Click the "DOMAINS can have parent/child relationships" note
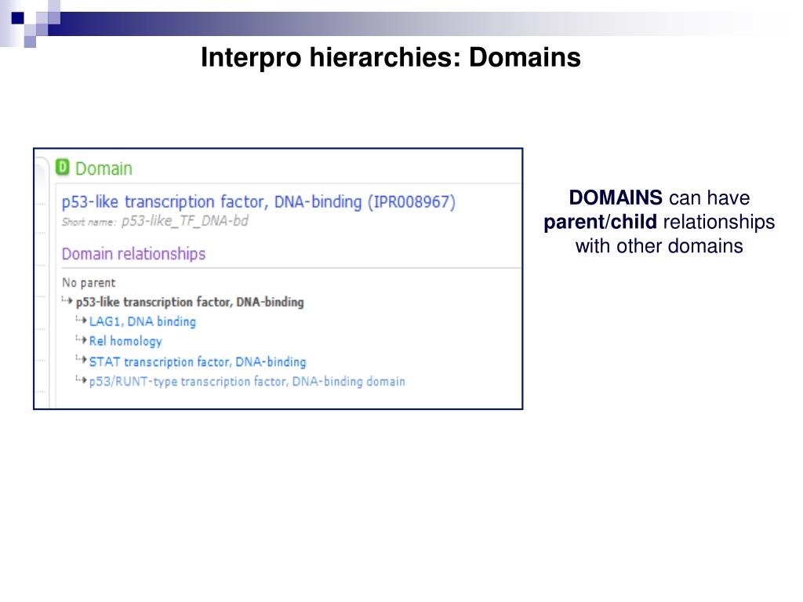 [x=659, y=222]
